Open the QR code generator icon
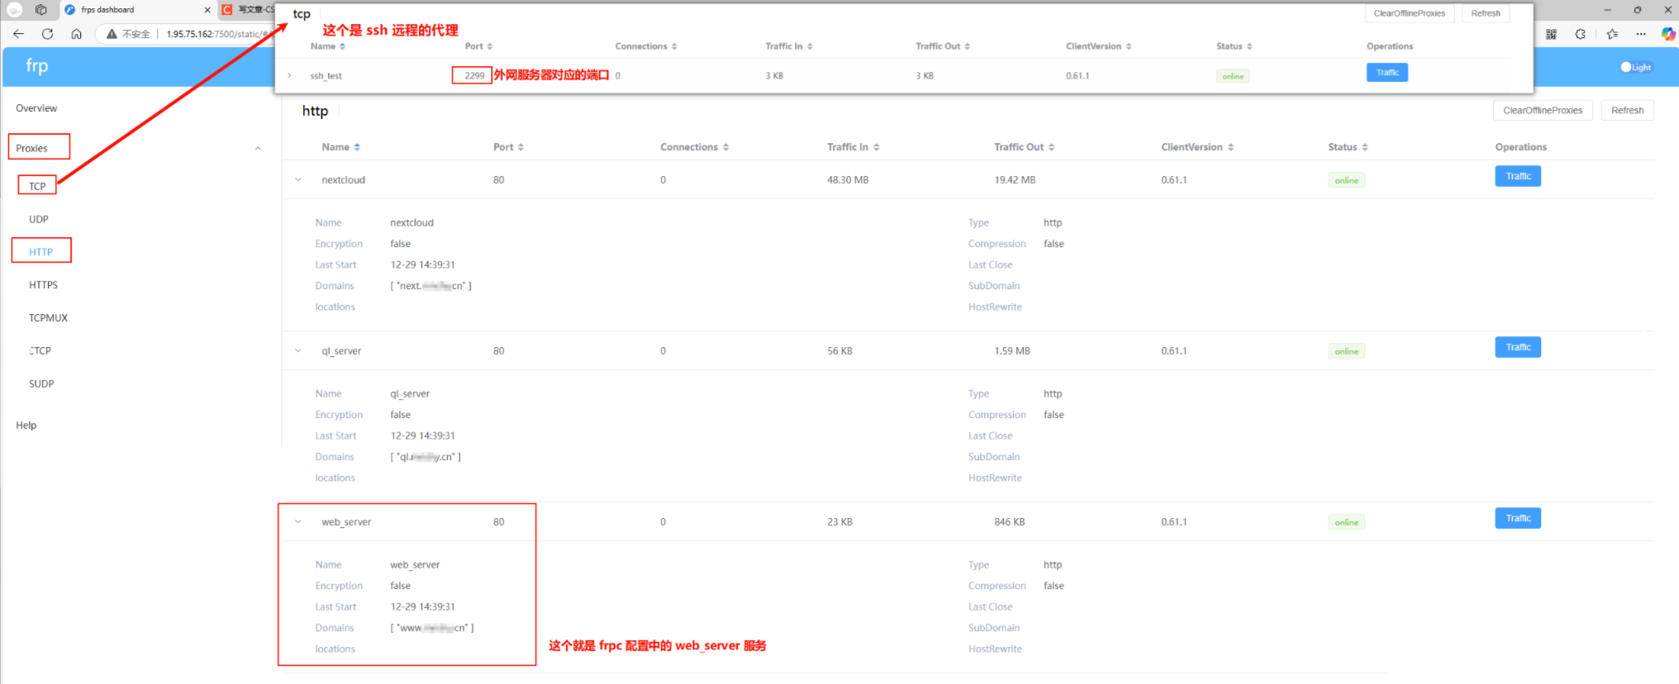Viewport: 1679px width, 684px height. (x=1551, y=34)
